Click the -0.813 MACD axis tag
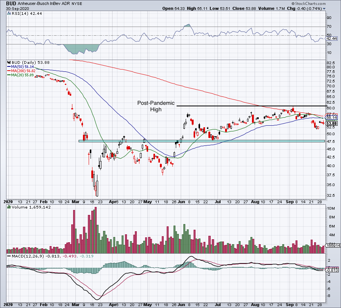The height and width of the screenshot is (308, 341). pyautogui.click(x=332, y=270)
